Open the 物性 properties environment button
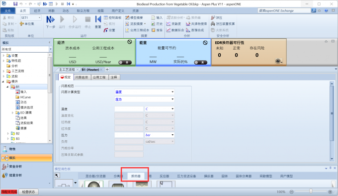Screen dimensions: 338x196 (x=26, y=149)
